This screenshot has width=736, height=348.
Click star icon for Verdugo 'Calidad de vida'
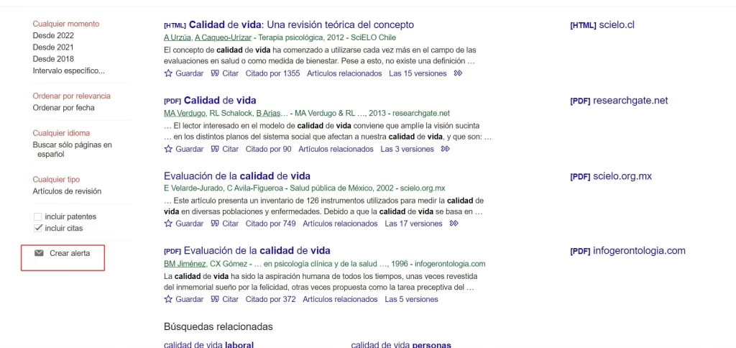[x=168, y=149]
